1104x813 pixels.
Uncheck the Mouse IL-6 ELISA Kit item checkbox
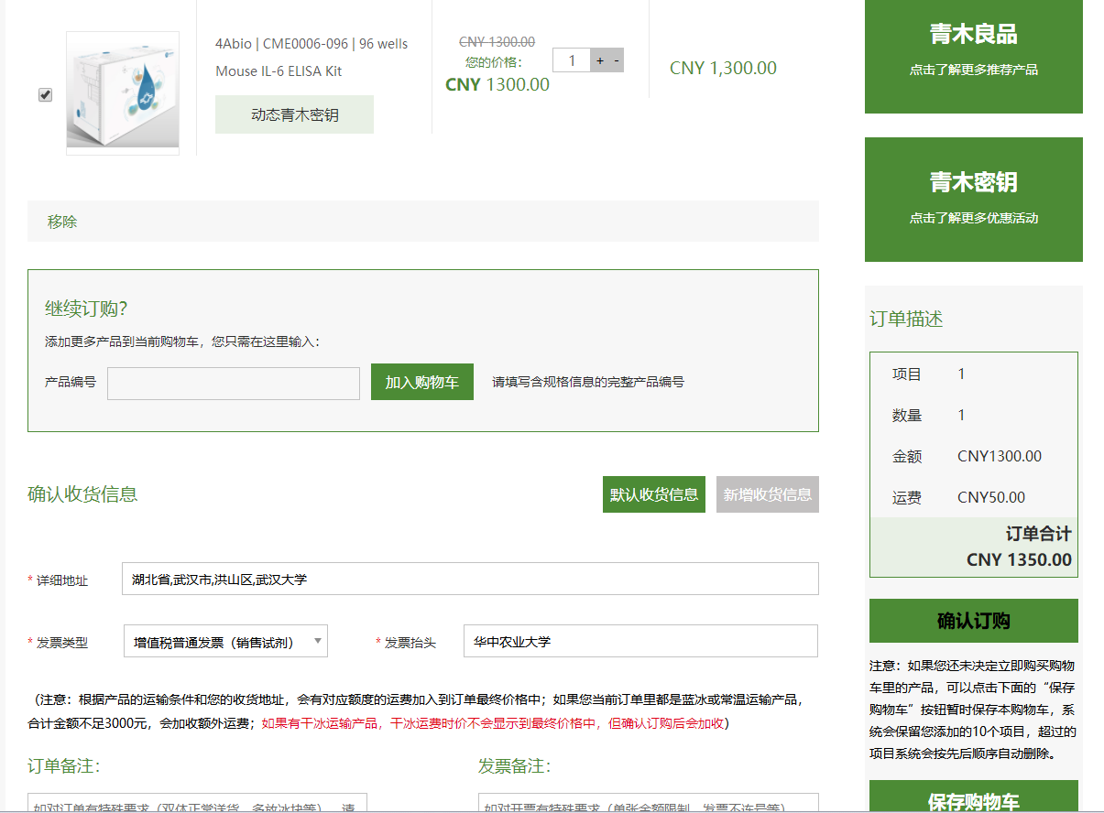pyautogui.click(x=46, y=95)
